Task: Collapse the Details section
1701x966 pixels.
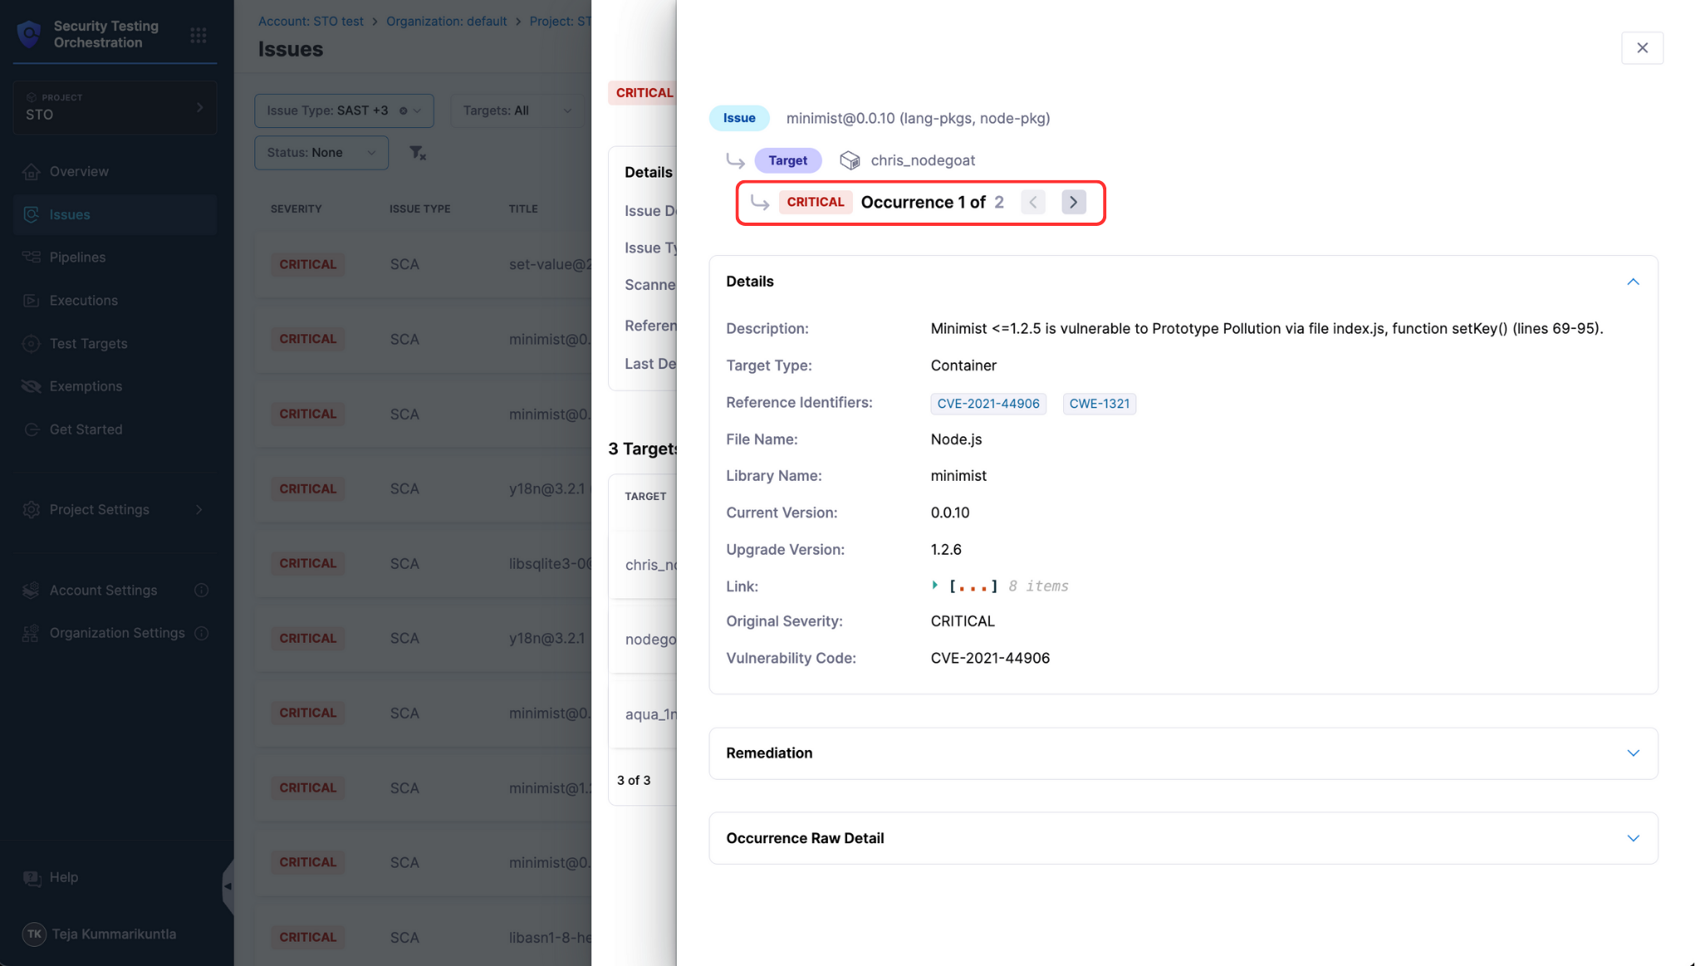Action: 1632,282
